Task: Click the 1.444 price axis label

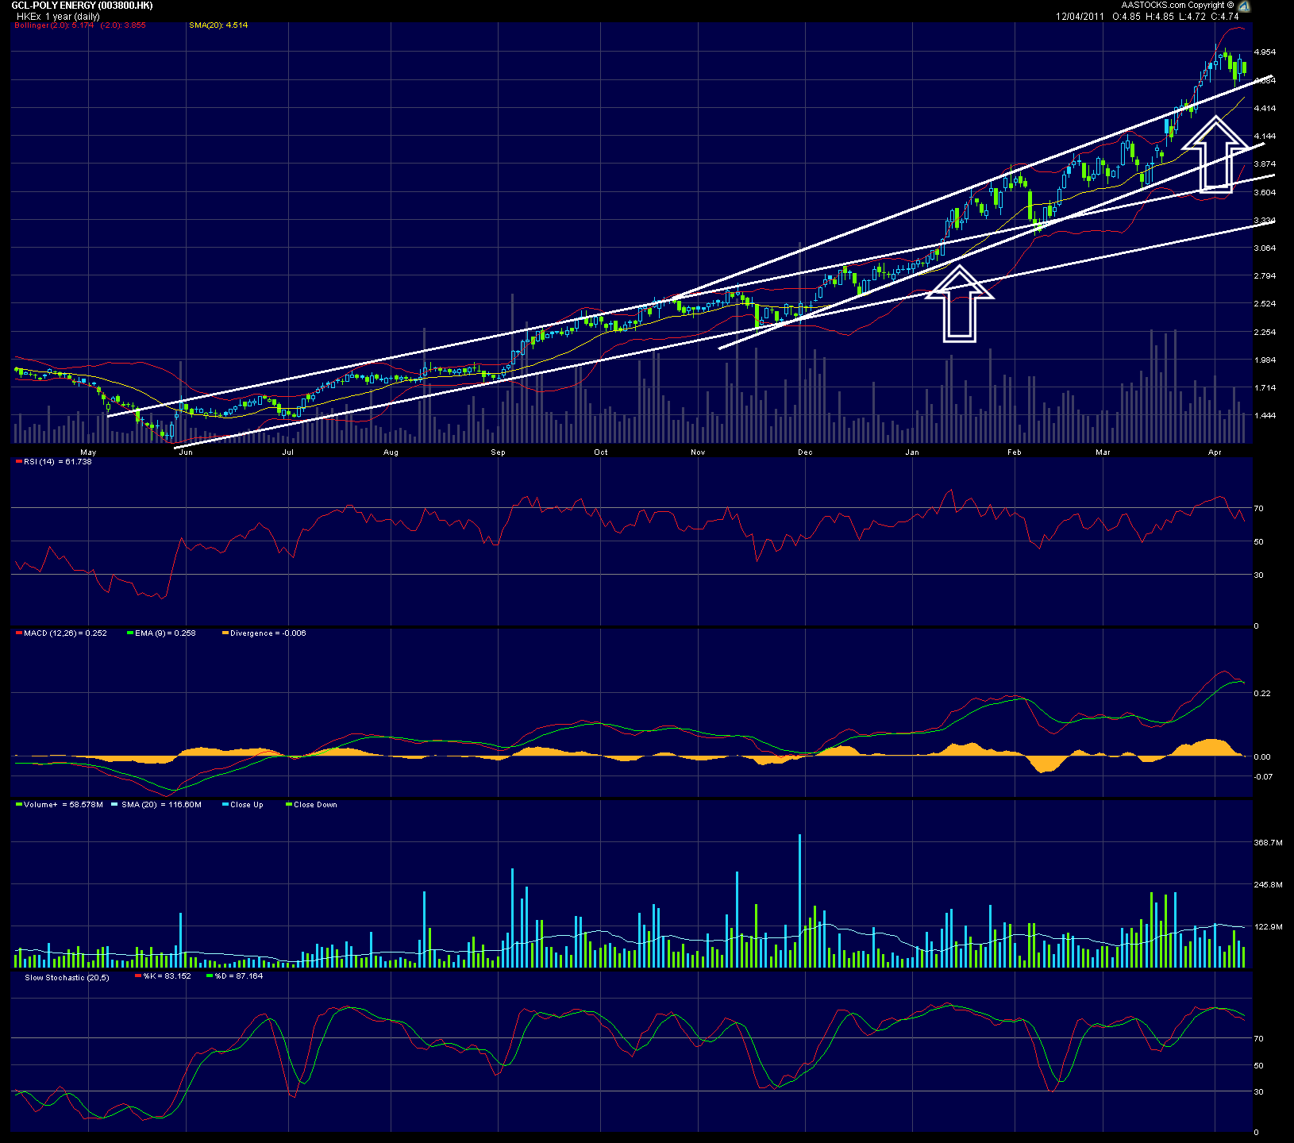Action: pos(1265,416)
